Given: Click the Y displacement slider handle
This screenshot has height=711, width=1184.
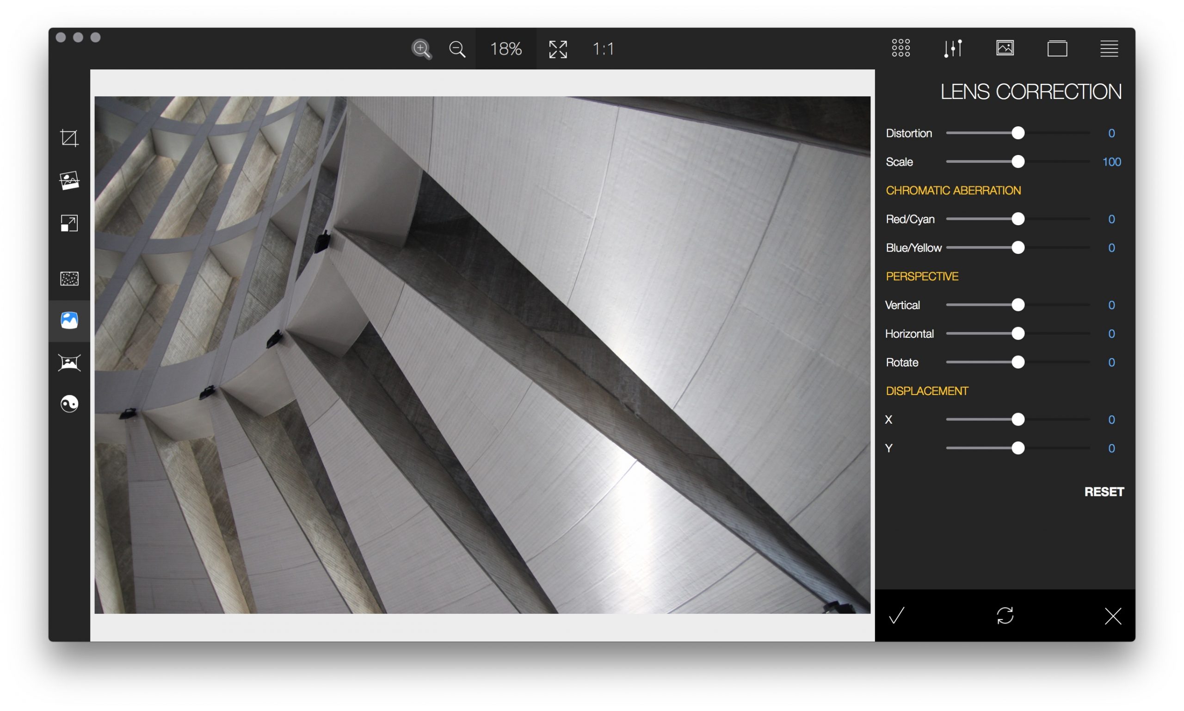Looking at the screenshot, I should (x=1018, y=448).
